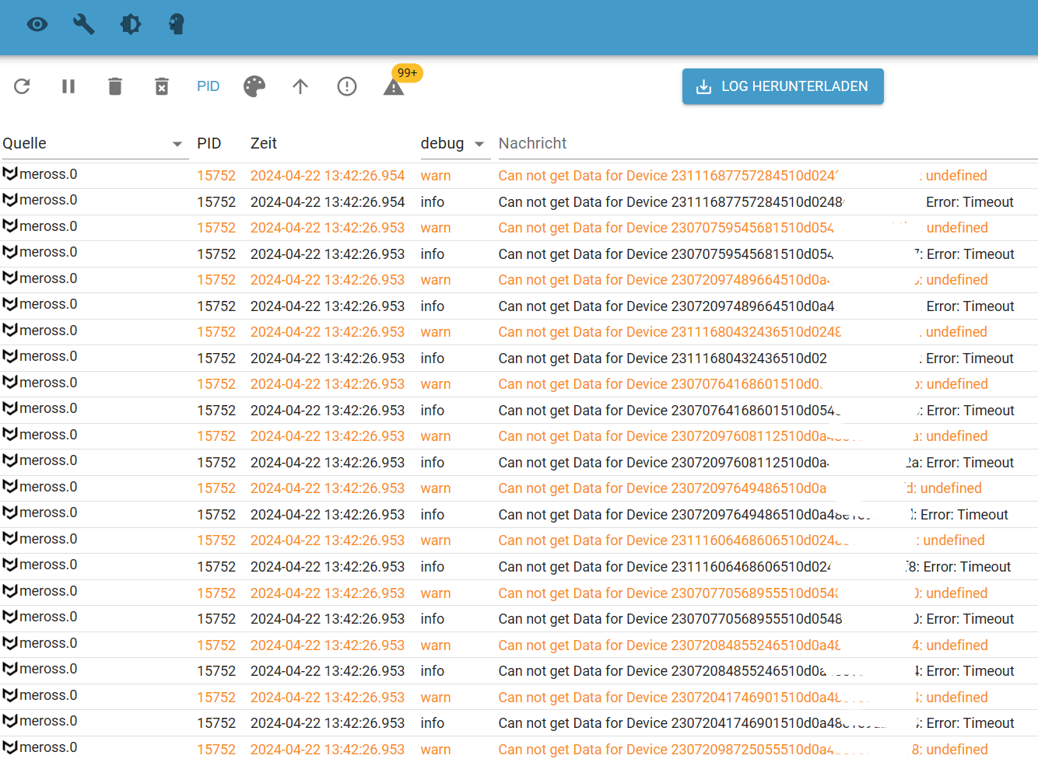Click the up arrow icon in toolbar
Viewport: 1038px width, 759px height.
click(300, 86)
